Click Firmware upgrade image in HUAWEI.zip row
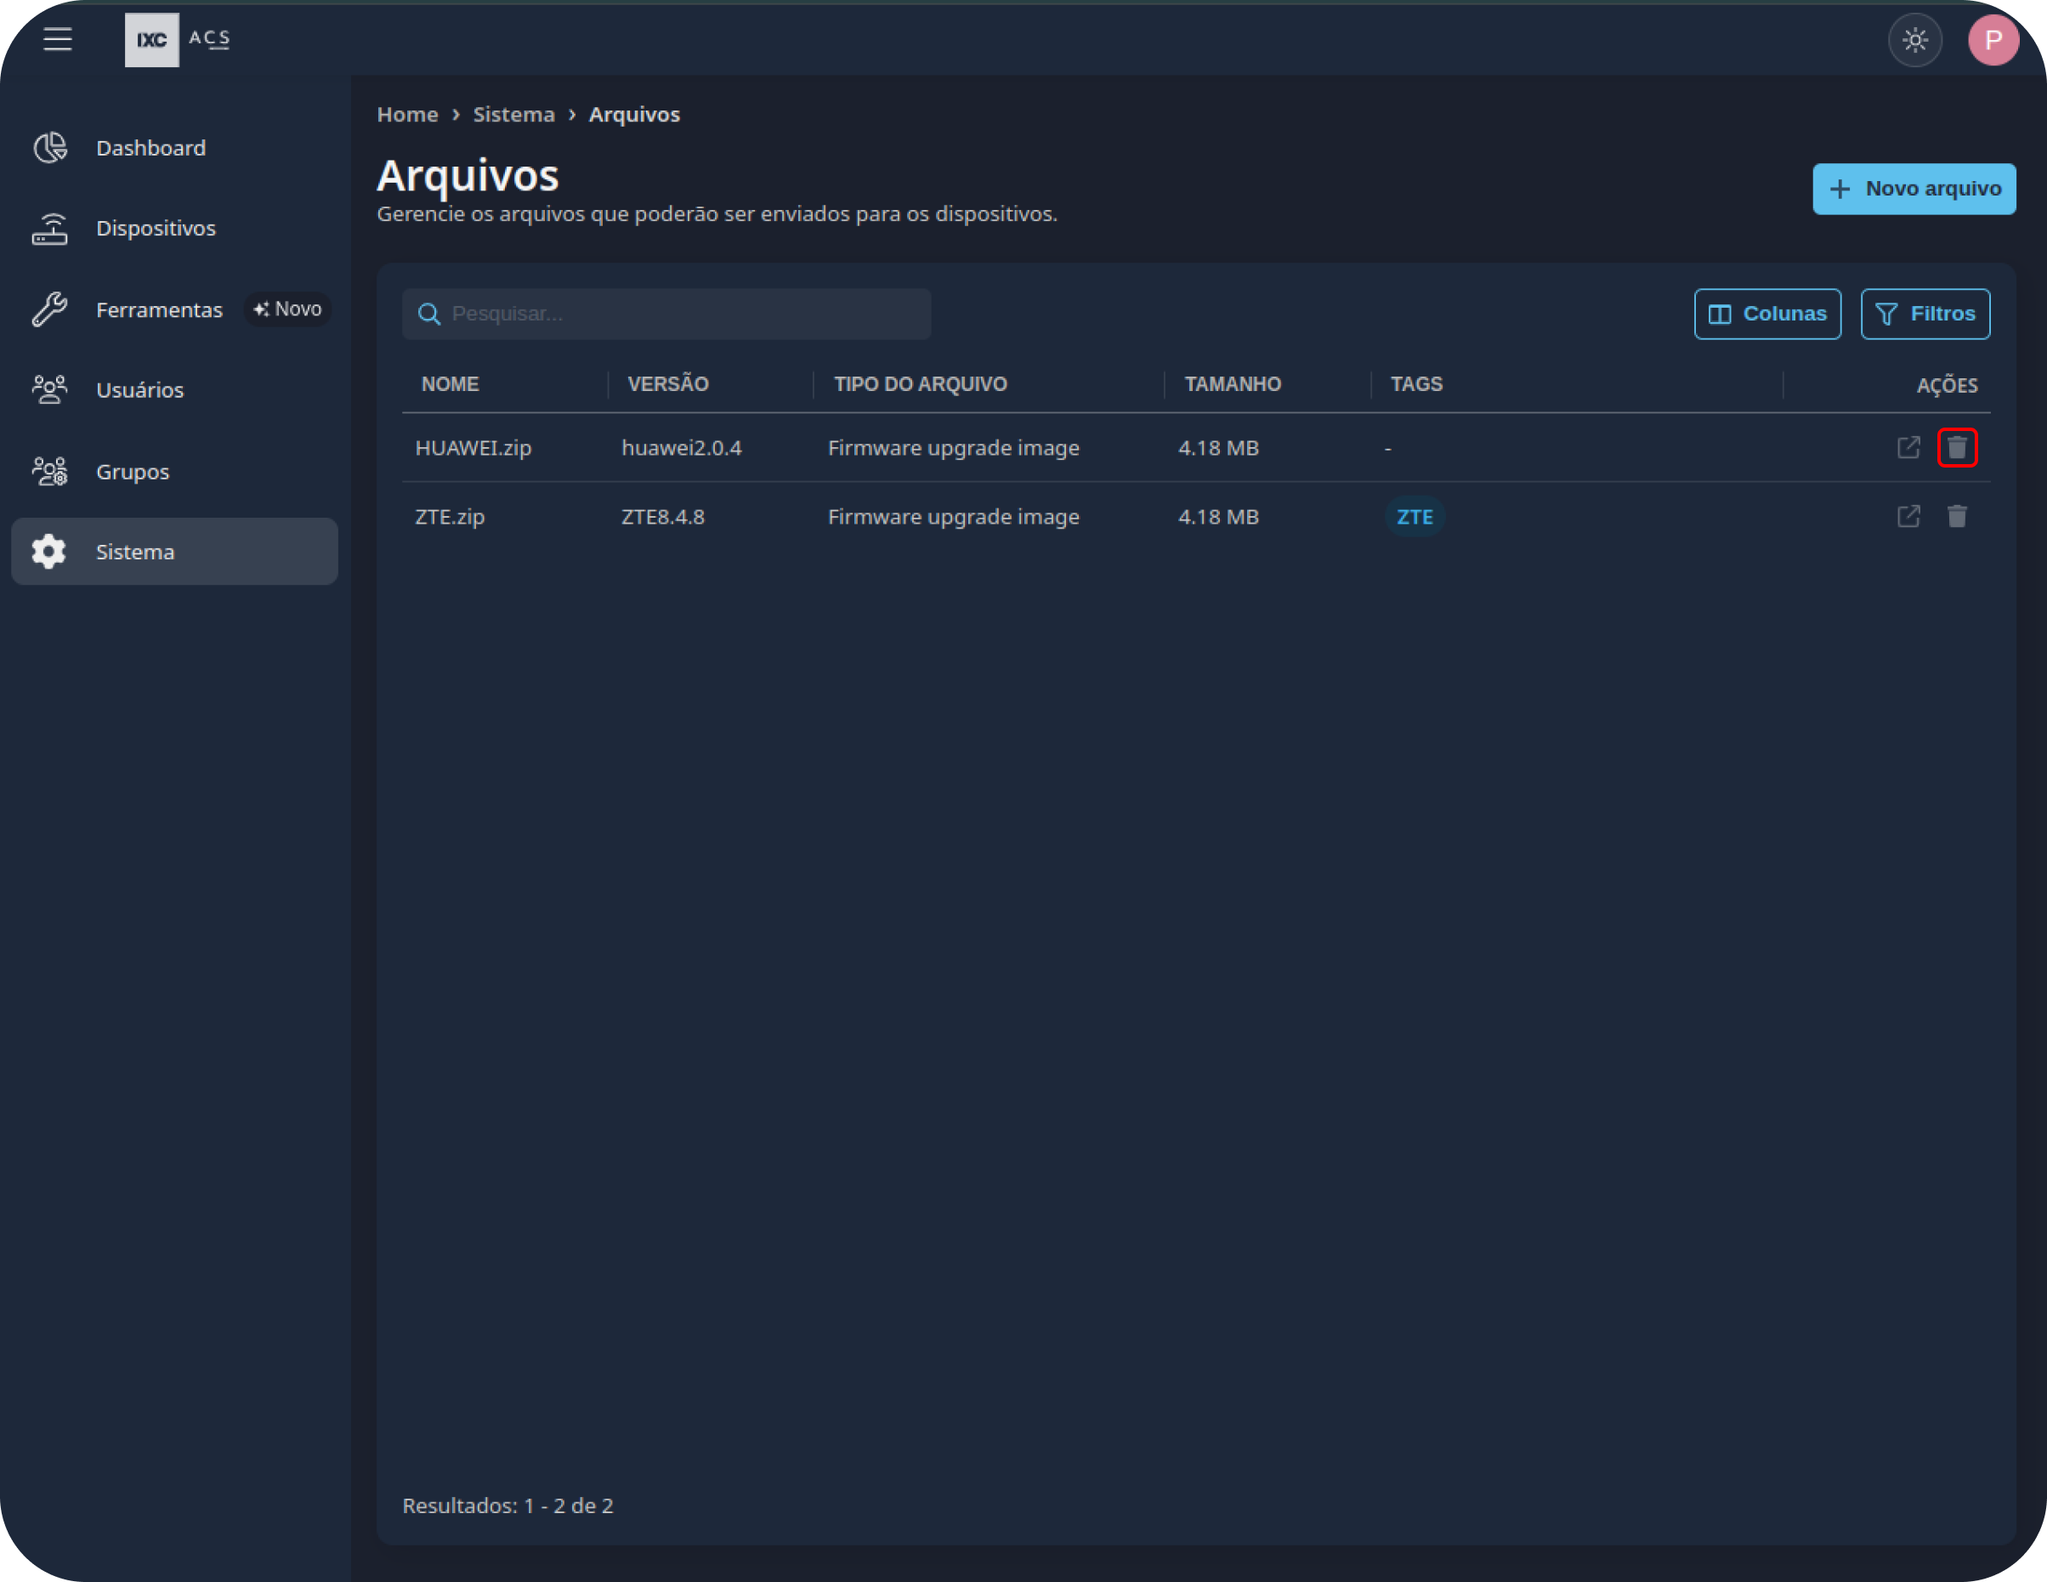This screenshot has height=1582, width=2047. point(953,448)
